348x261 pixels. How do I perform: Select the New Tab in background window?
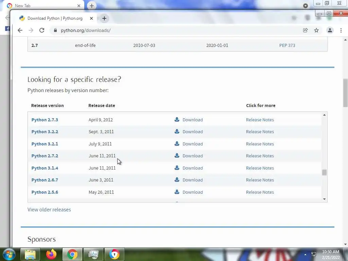[43, 6]
